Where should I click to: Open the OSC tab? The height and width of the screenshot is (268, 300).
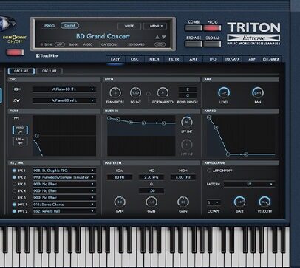point(134,59)
